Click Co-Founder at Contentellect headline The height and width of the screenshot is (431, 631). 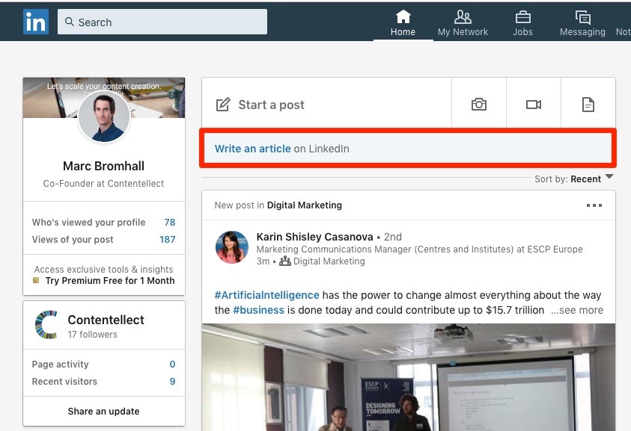pos(104,184)
